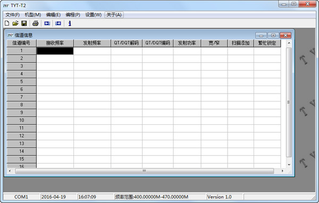Minimize the TYT-T2 main window
The image size is (319, 203).
pos(284,4)
